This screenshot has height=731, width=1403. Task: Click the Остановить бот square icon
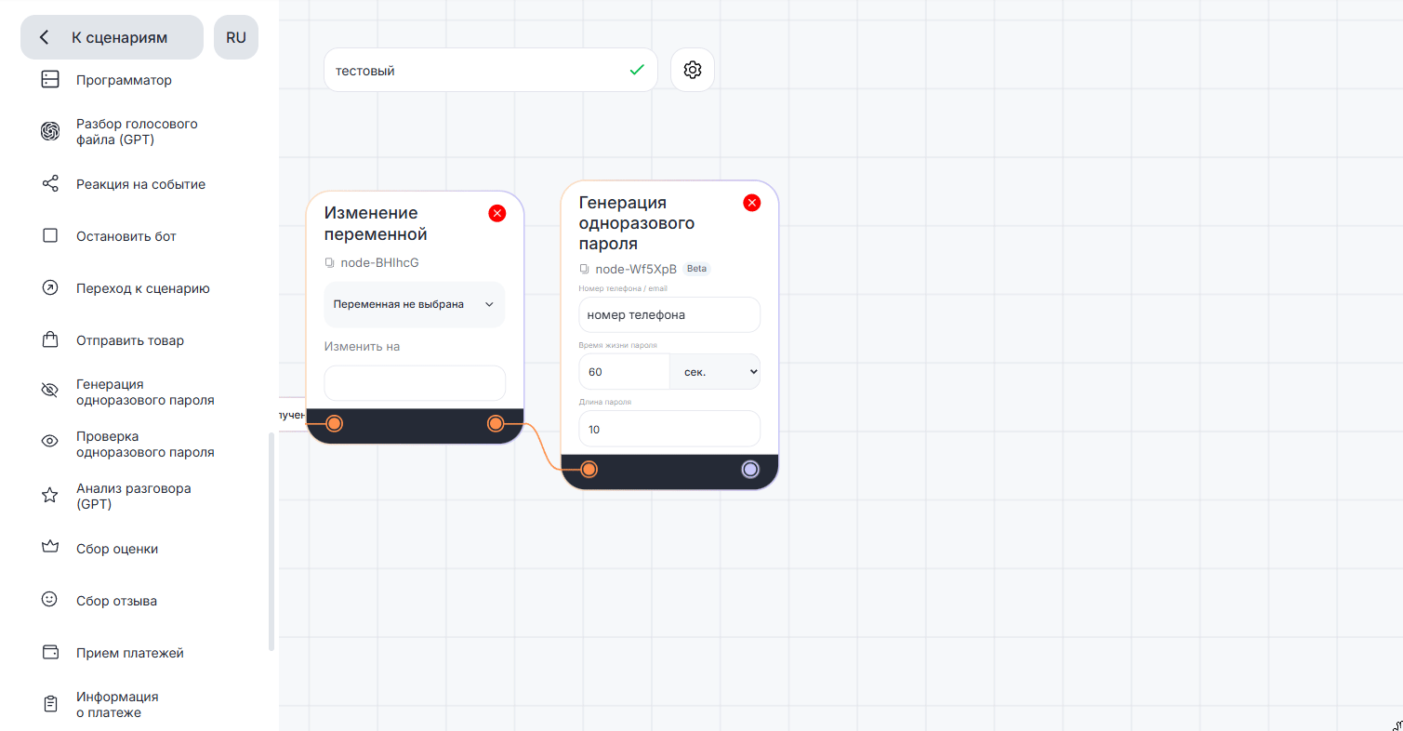point(50,236)
